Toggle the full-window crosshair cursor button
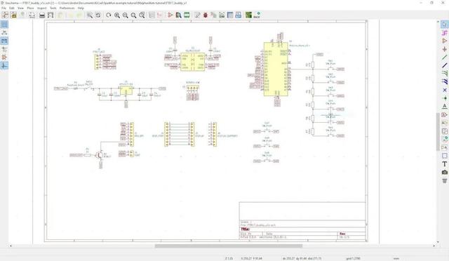 click(x=4, y=49)
